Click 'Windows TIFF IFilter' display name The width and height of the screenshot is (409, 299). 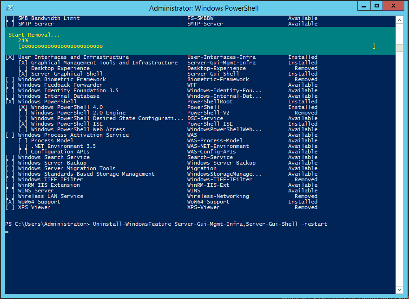pyautogui.click(x=50, y=179)
